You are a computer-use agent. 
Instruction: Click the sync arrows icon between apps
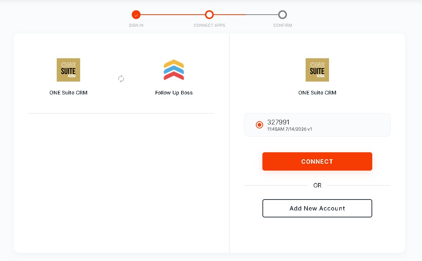coord(121,79)
